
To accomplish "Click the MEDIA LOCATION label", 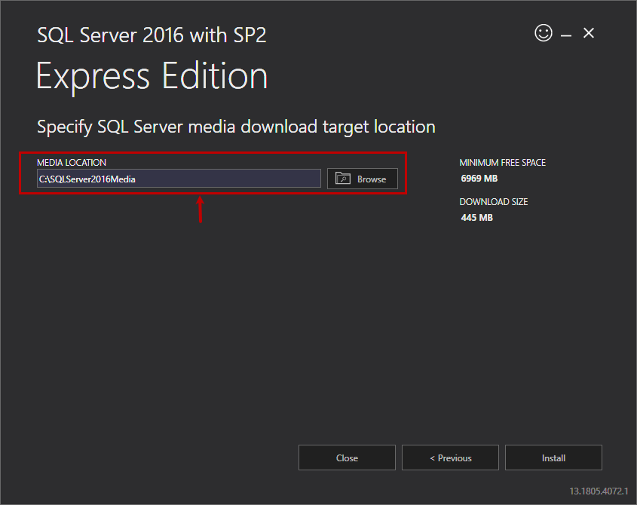I will (x=72, y=163).
